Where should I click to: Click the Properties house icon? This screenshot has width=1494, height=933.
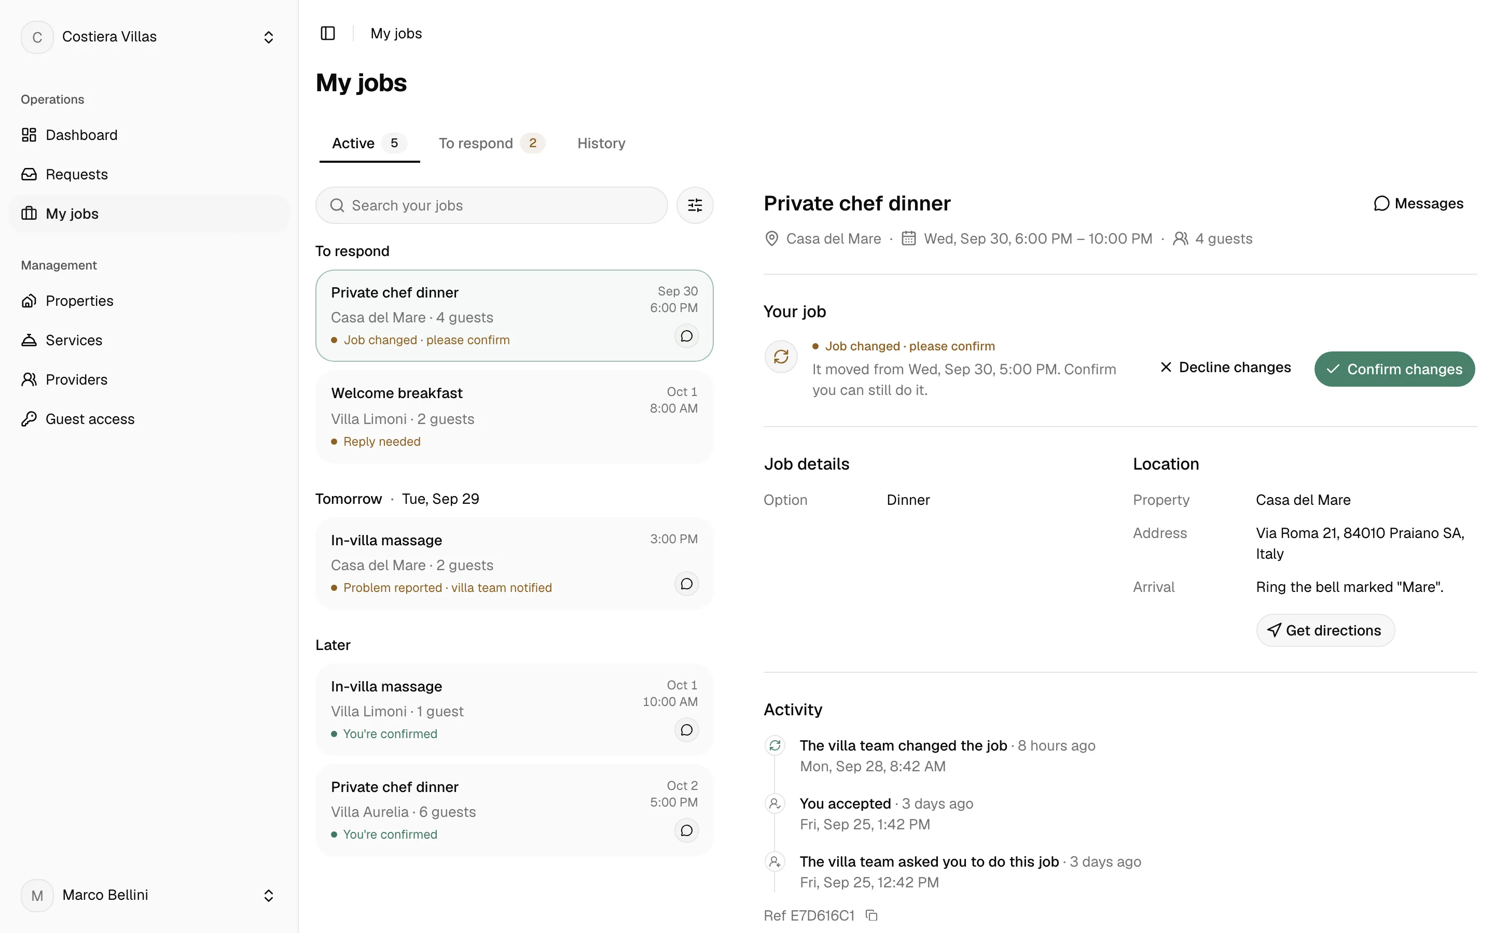(x=29, y=301)
